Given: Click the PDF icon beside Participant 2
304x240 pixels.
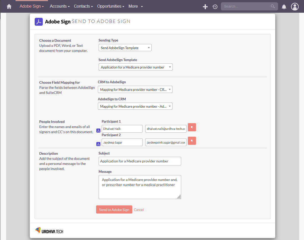Looking at the screenshot, I should pyautogui.click(x=98, y=144).
